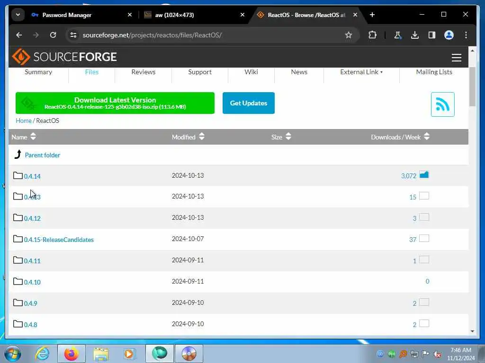Open the Summary tab
This screenshot has width=485, height=363.
(x=38, y=72)
